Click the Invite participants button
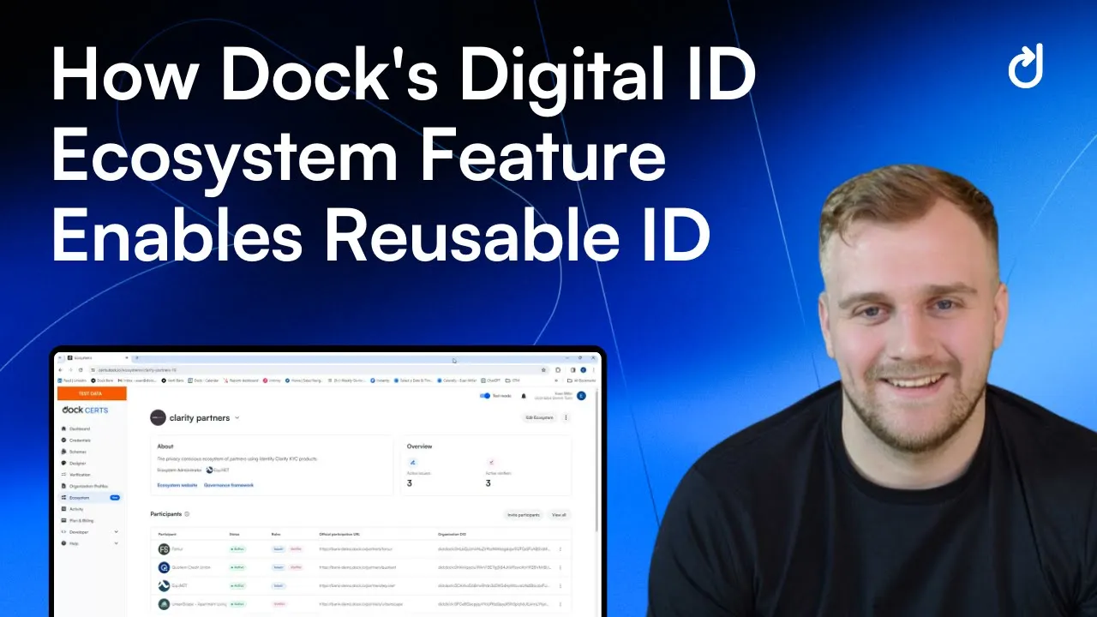 523,515
